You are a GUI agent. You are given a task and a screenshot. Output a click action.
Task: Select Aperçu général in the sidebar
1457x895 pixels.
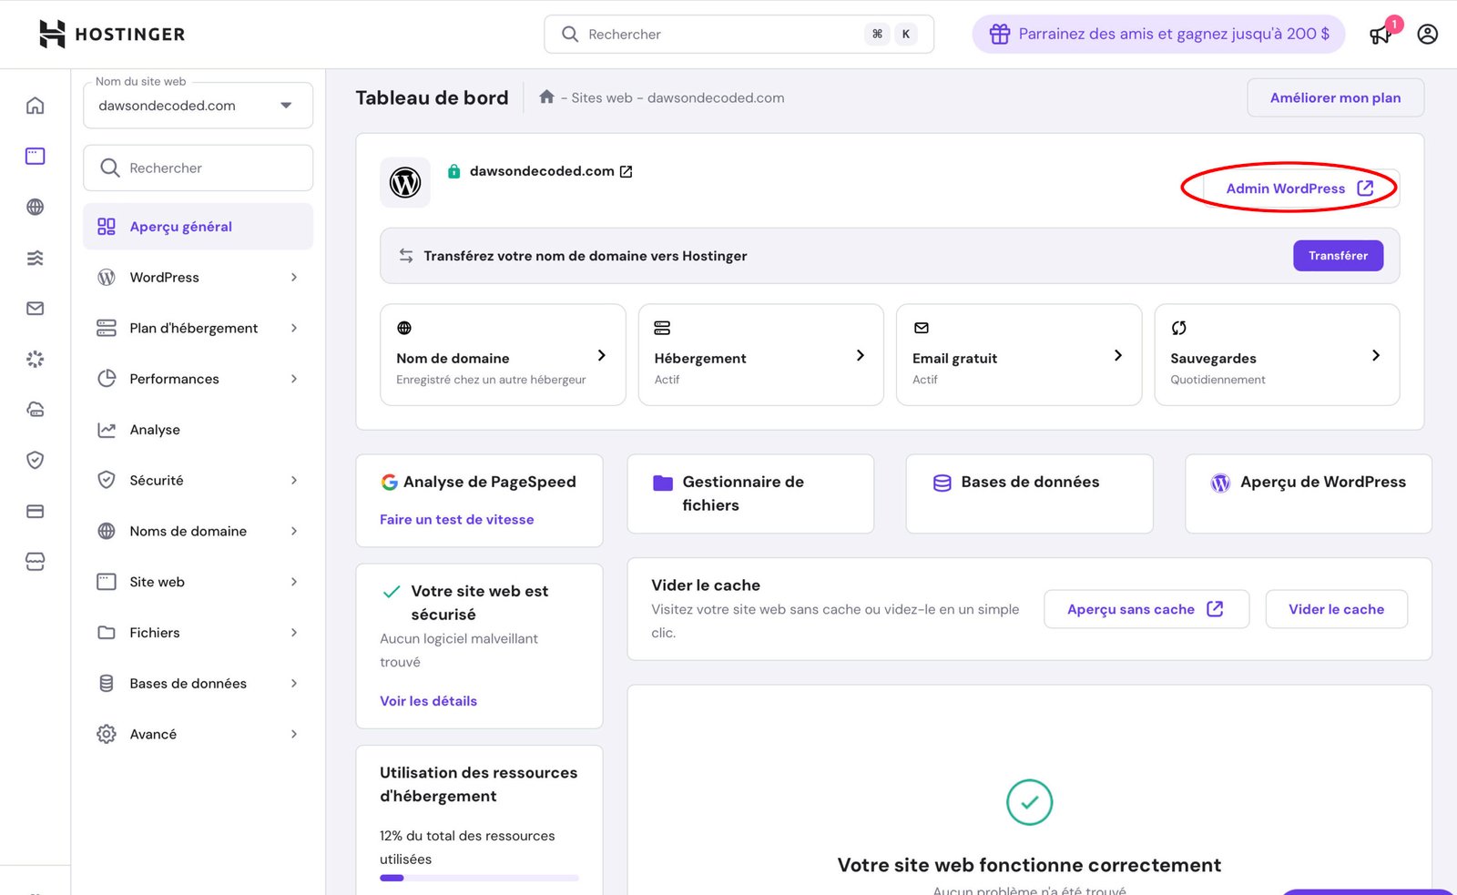coord(180,227)
